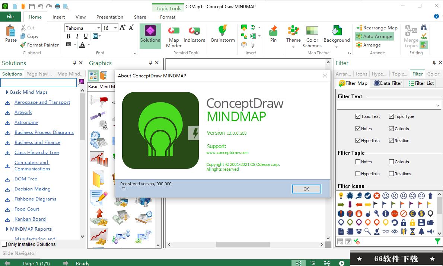443x266 pixels.
Task: Uncheck Topic Text checkbox
Action: 358,116
